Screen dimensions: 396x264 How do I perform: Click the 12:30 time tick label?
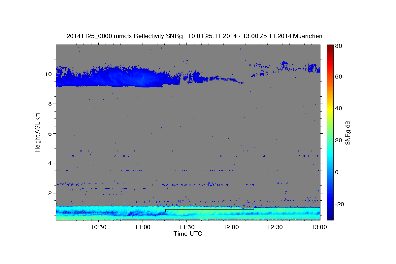point(275,227)
